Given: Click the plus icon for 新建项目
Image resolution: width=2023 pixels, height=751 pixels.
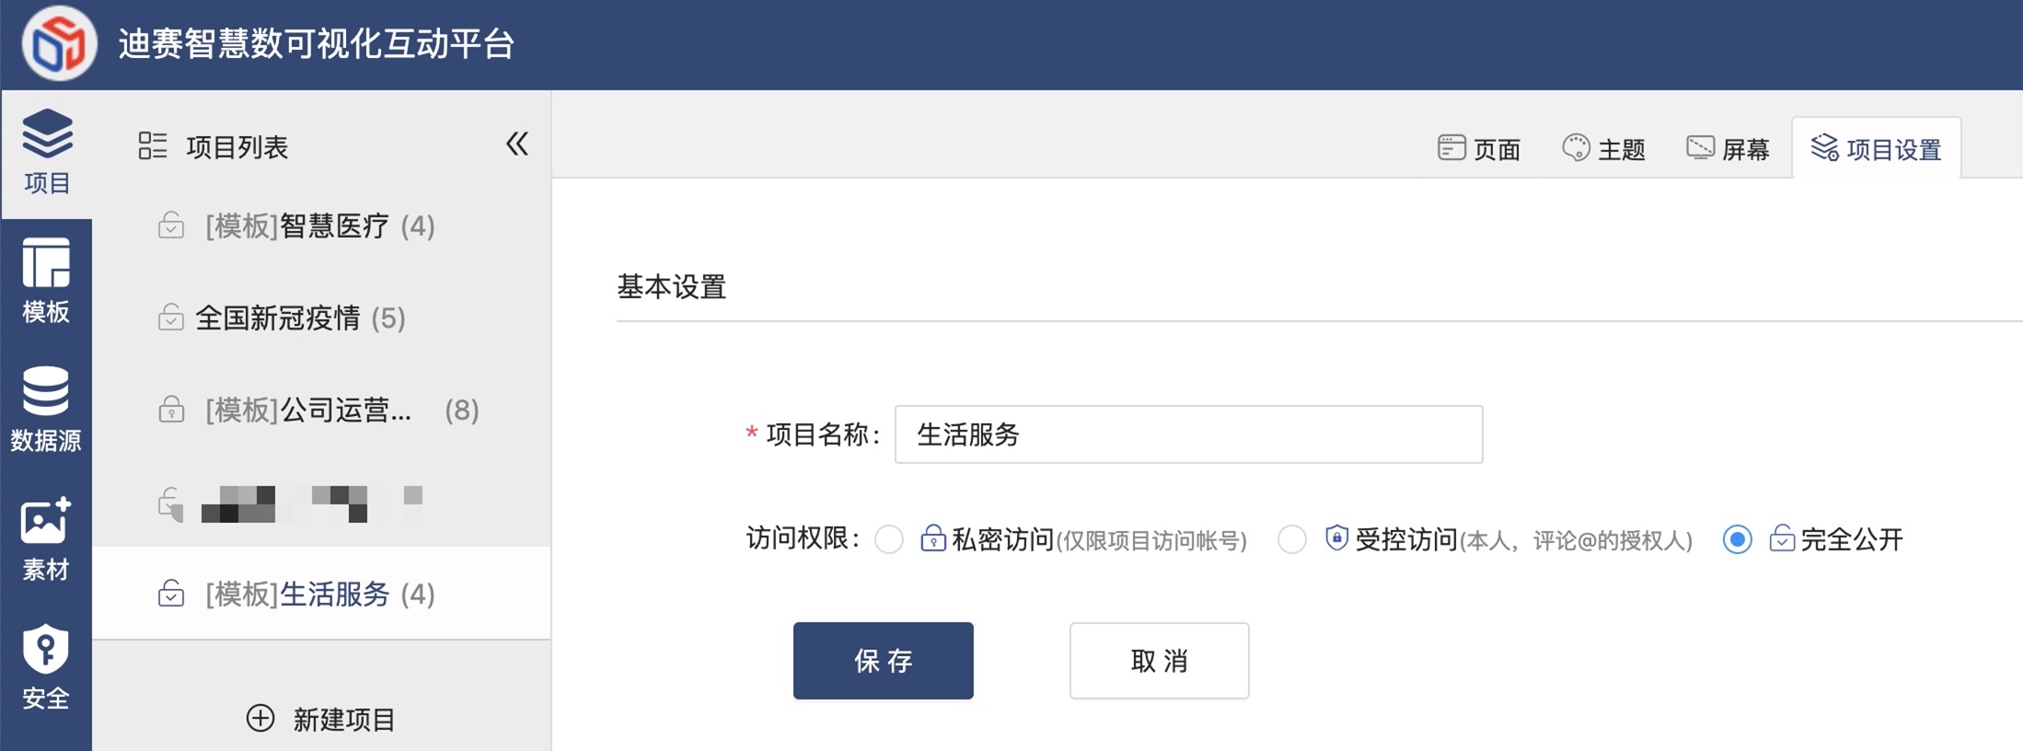Looking at the screenshot, I should [260, 718].
